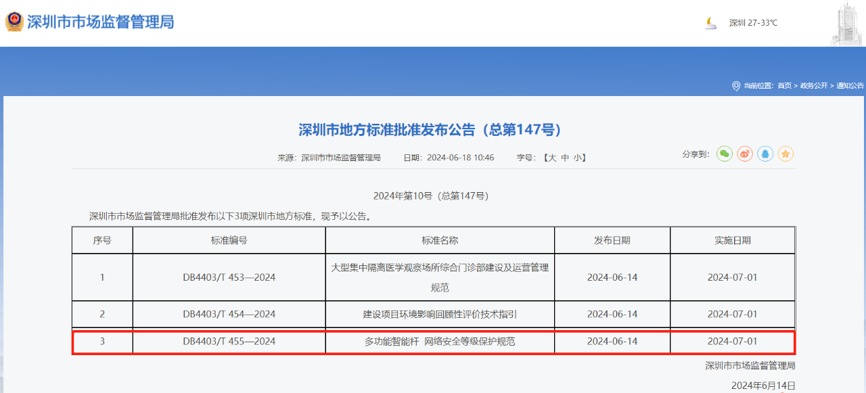The image size is (866, 393).
Task: Click the 深圳市市场监督管理局 site title
Action: (101, 22)
